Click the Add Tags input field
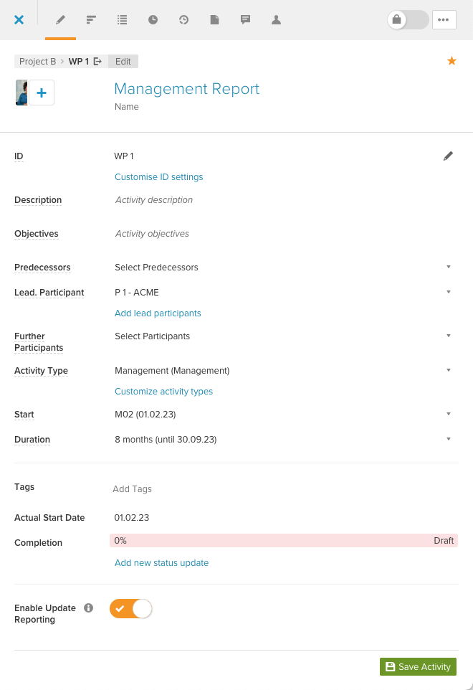The width and height of the screenshot is (473, 690). pos(284,489)
